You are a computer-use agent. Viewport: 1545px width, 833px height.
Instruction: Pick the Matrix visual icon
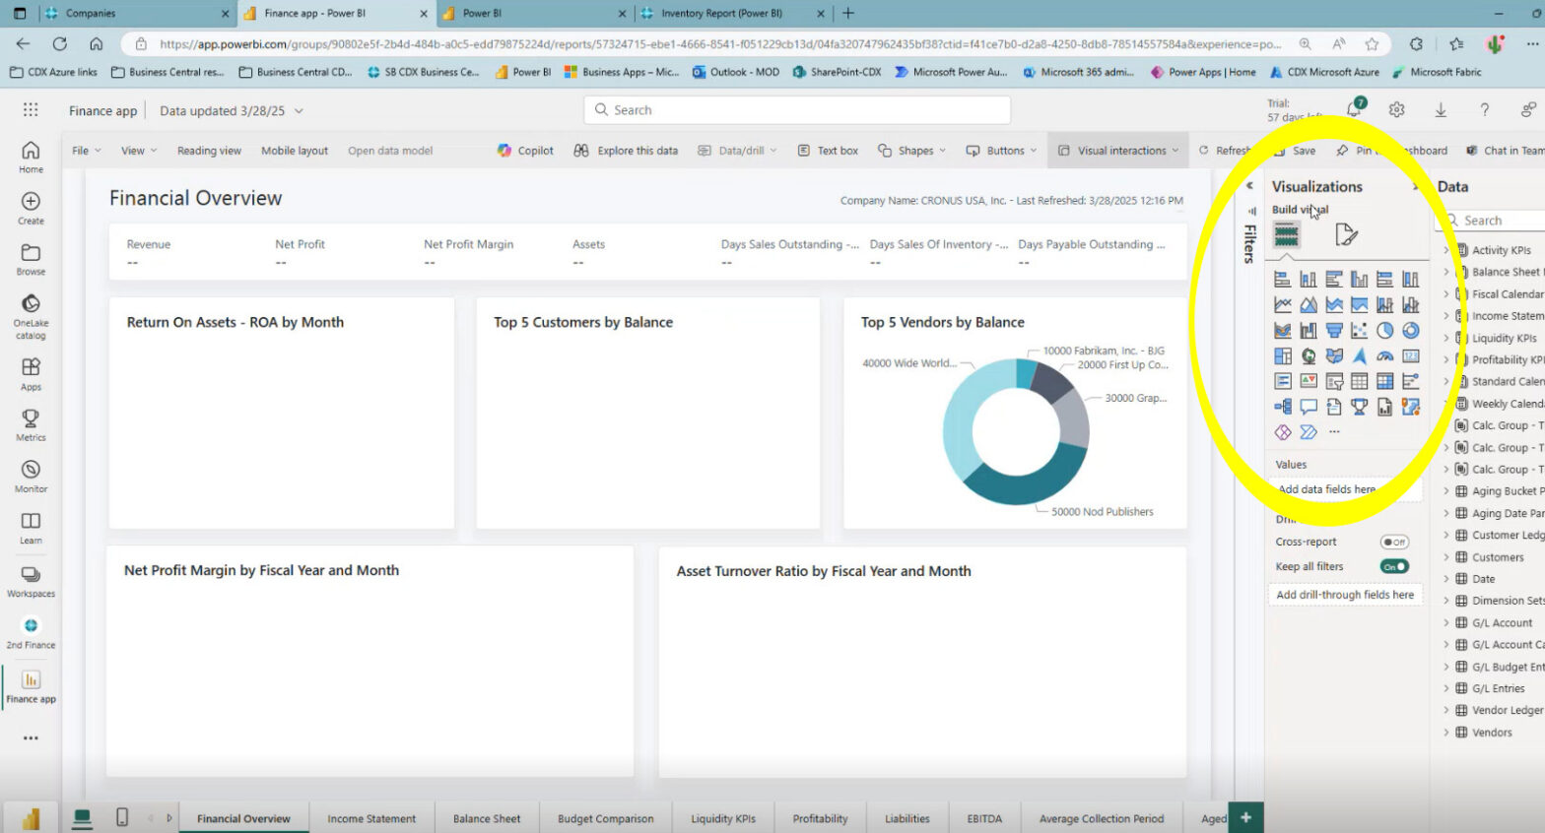pyautogui.click(x=1384, y=381)
